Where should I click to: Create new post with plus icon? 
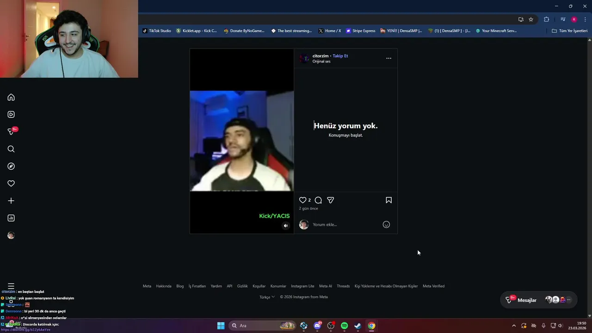click(11, 201)
